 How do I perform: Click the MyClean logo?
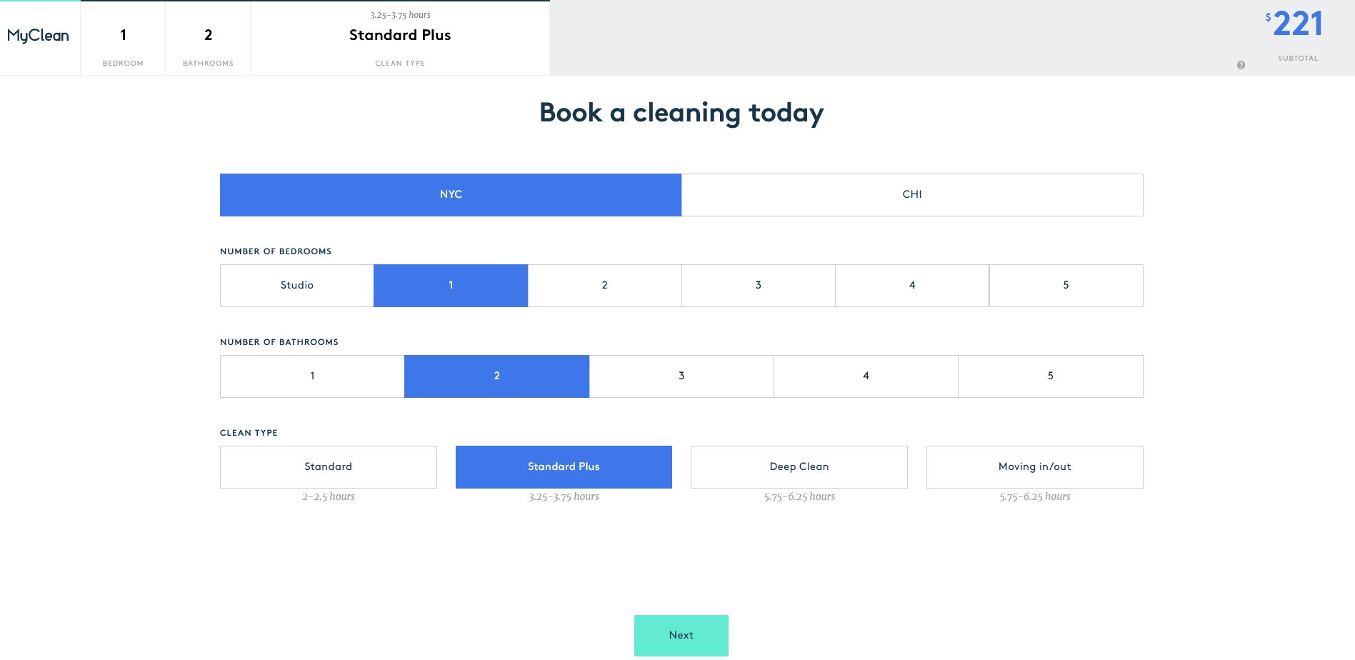click(39, 36)
